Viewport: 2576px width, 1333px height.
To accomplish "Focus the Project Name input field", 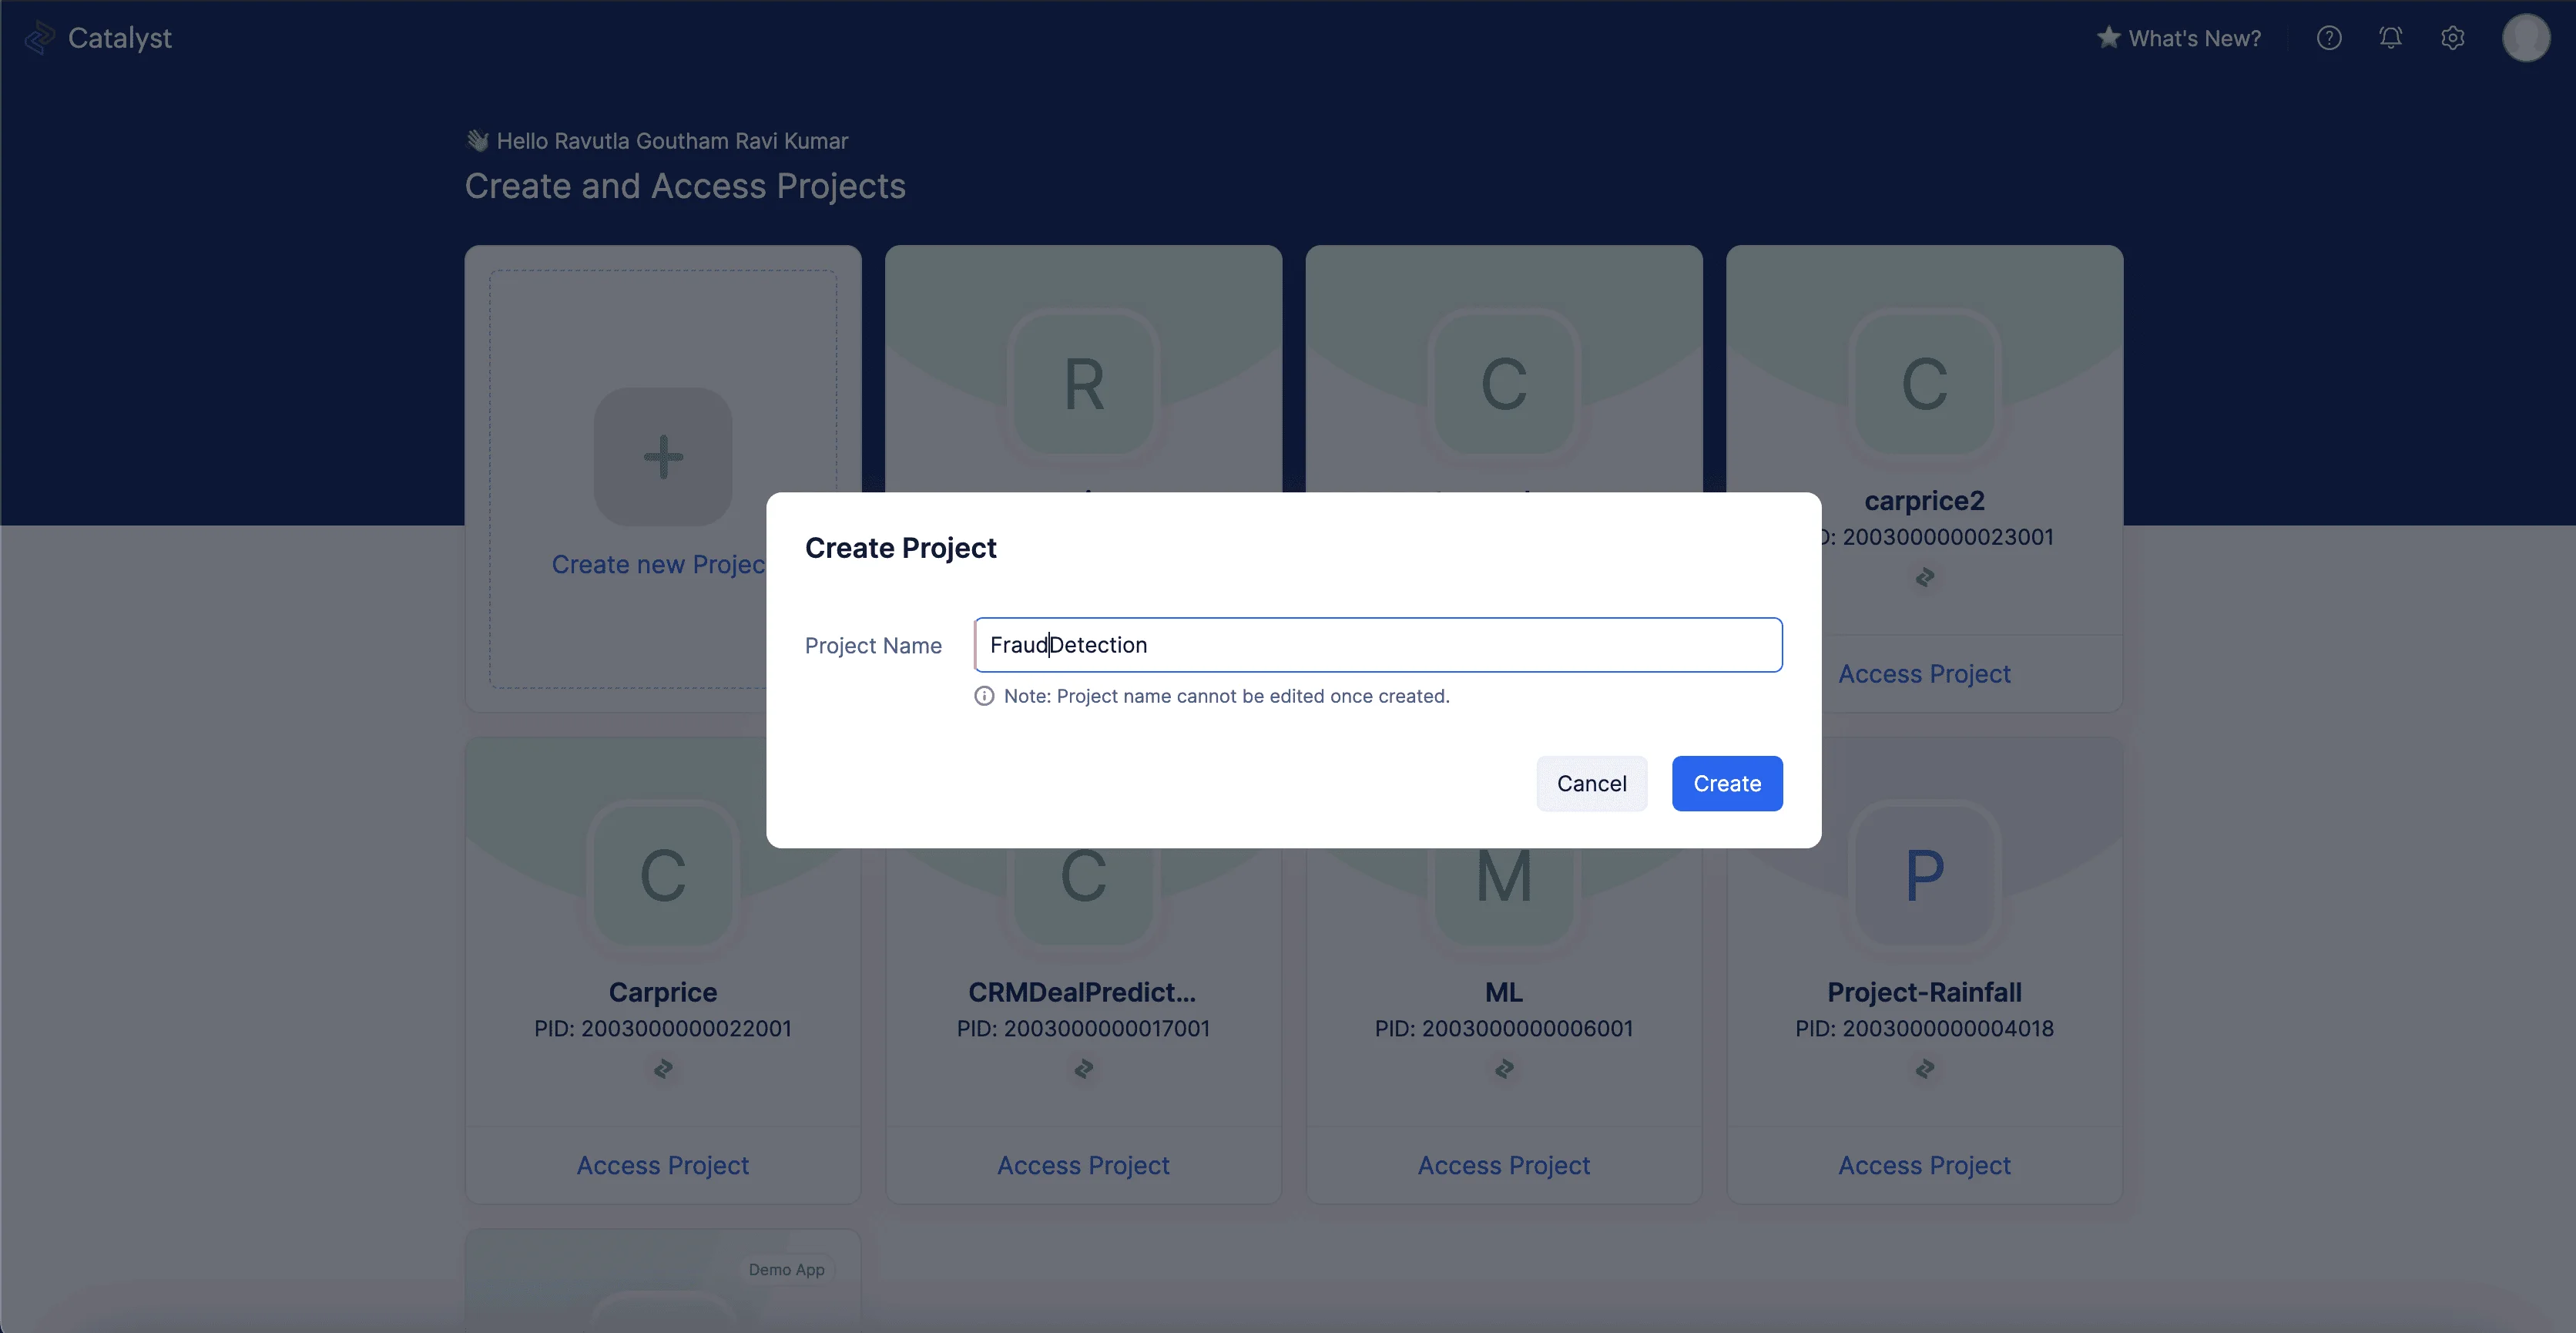I will [1378, 645].
